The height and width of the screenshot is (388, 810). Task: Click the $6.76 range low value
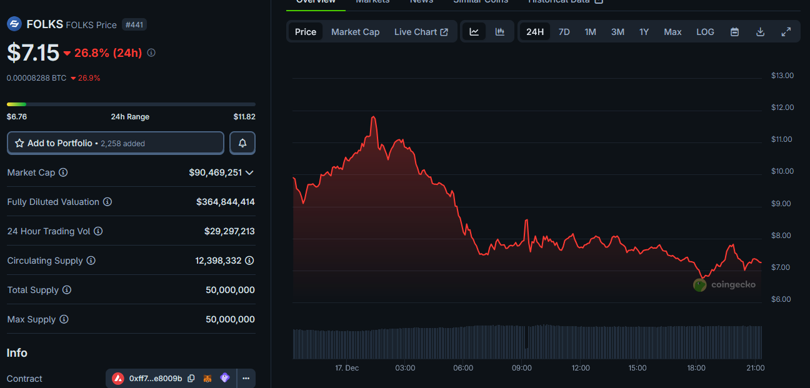17,117
